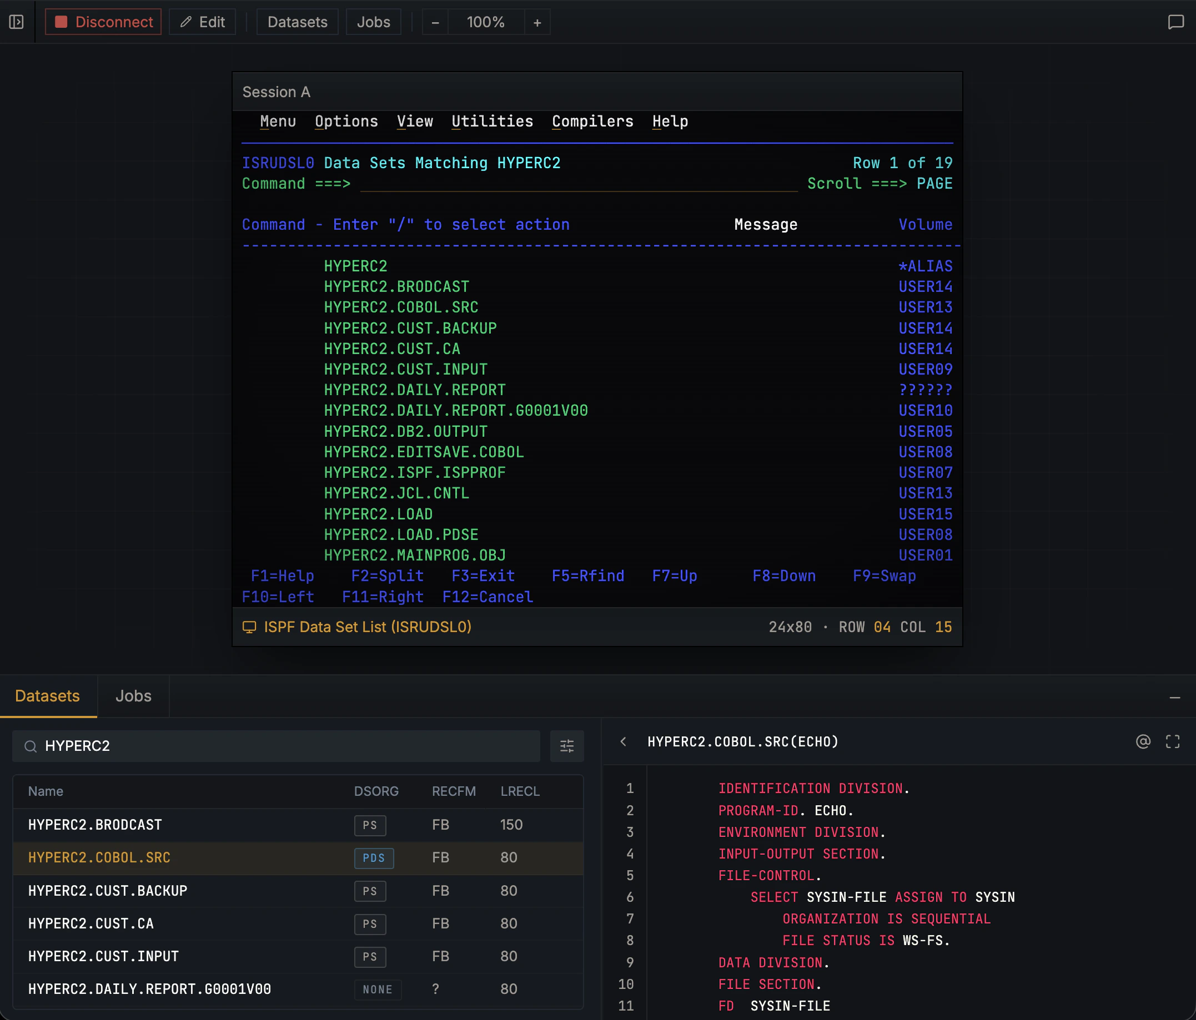Click the Edit button

202,22
